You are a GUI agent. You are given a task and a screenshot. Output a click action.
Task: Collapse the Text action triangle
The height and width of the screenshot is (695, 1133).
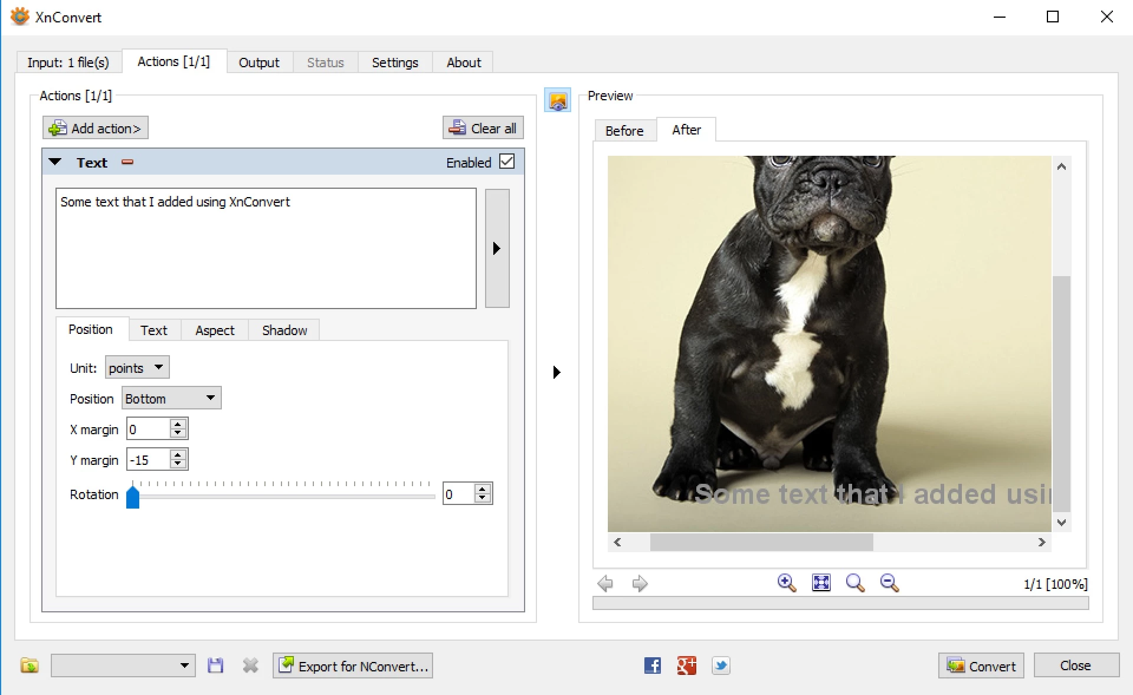[x=55, y=162]
